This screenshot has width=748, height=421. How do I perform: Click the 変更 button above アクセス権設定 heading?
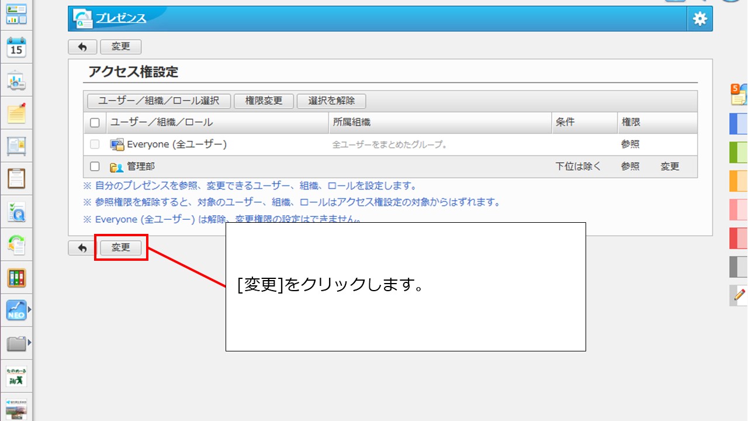click(x=121, y=47)
